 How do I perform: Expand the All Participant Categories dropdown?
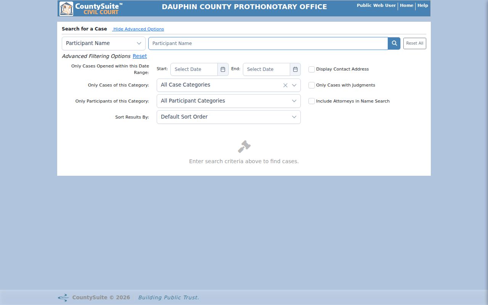pyautogui.click(x=229, y=101)
